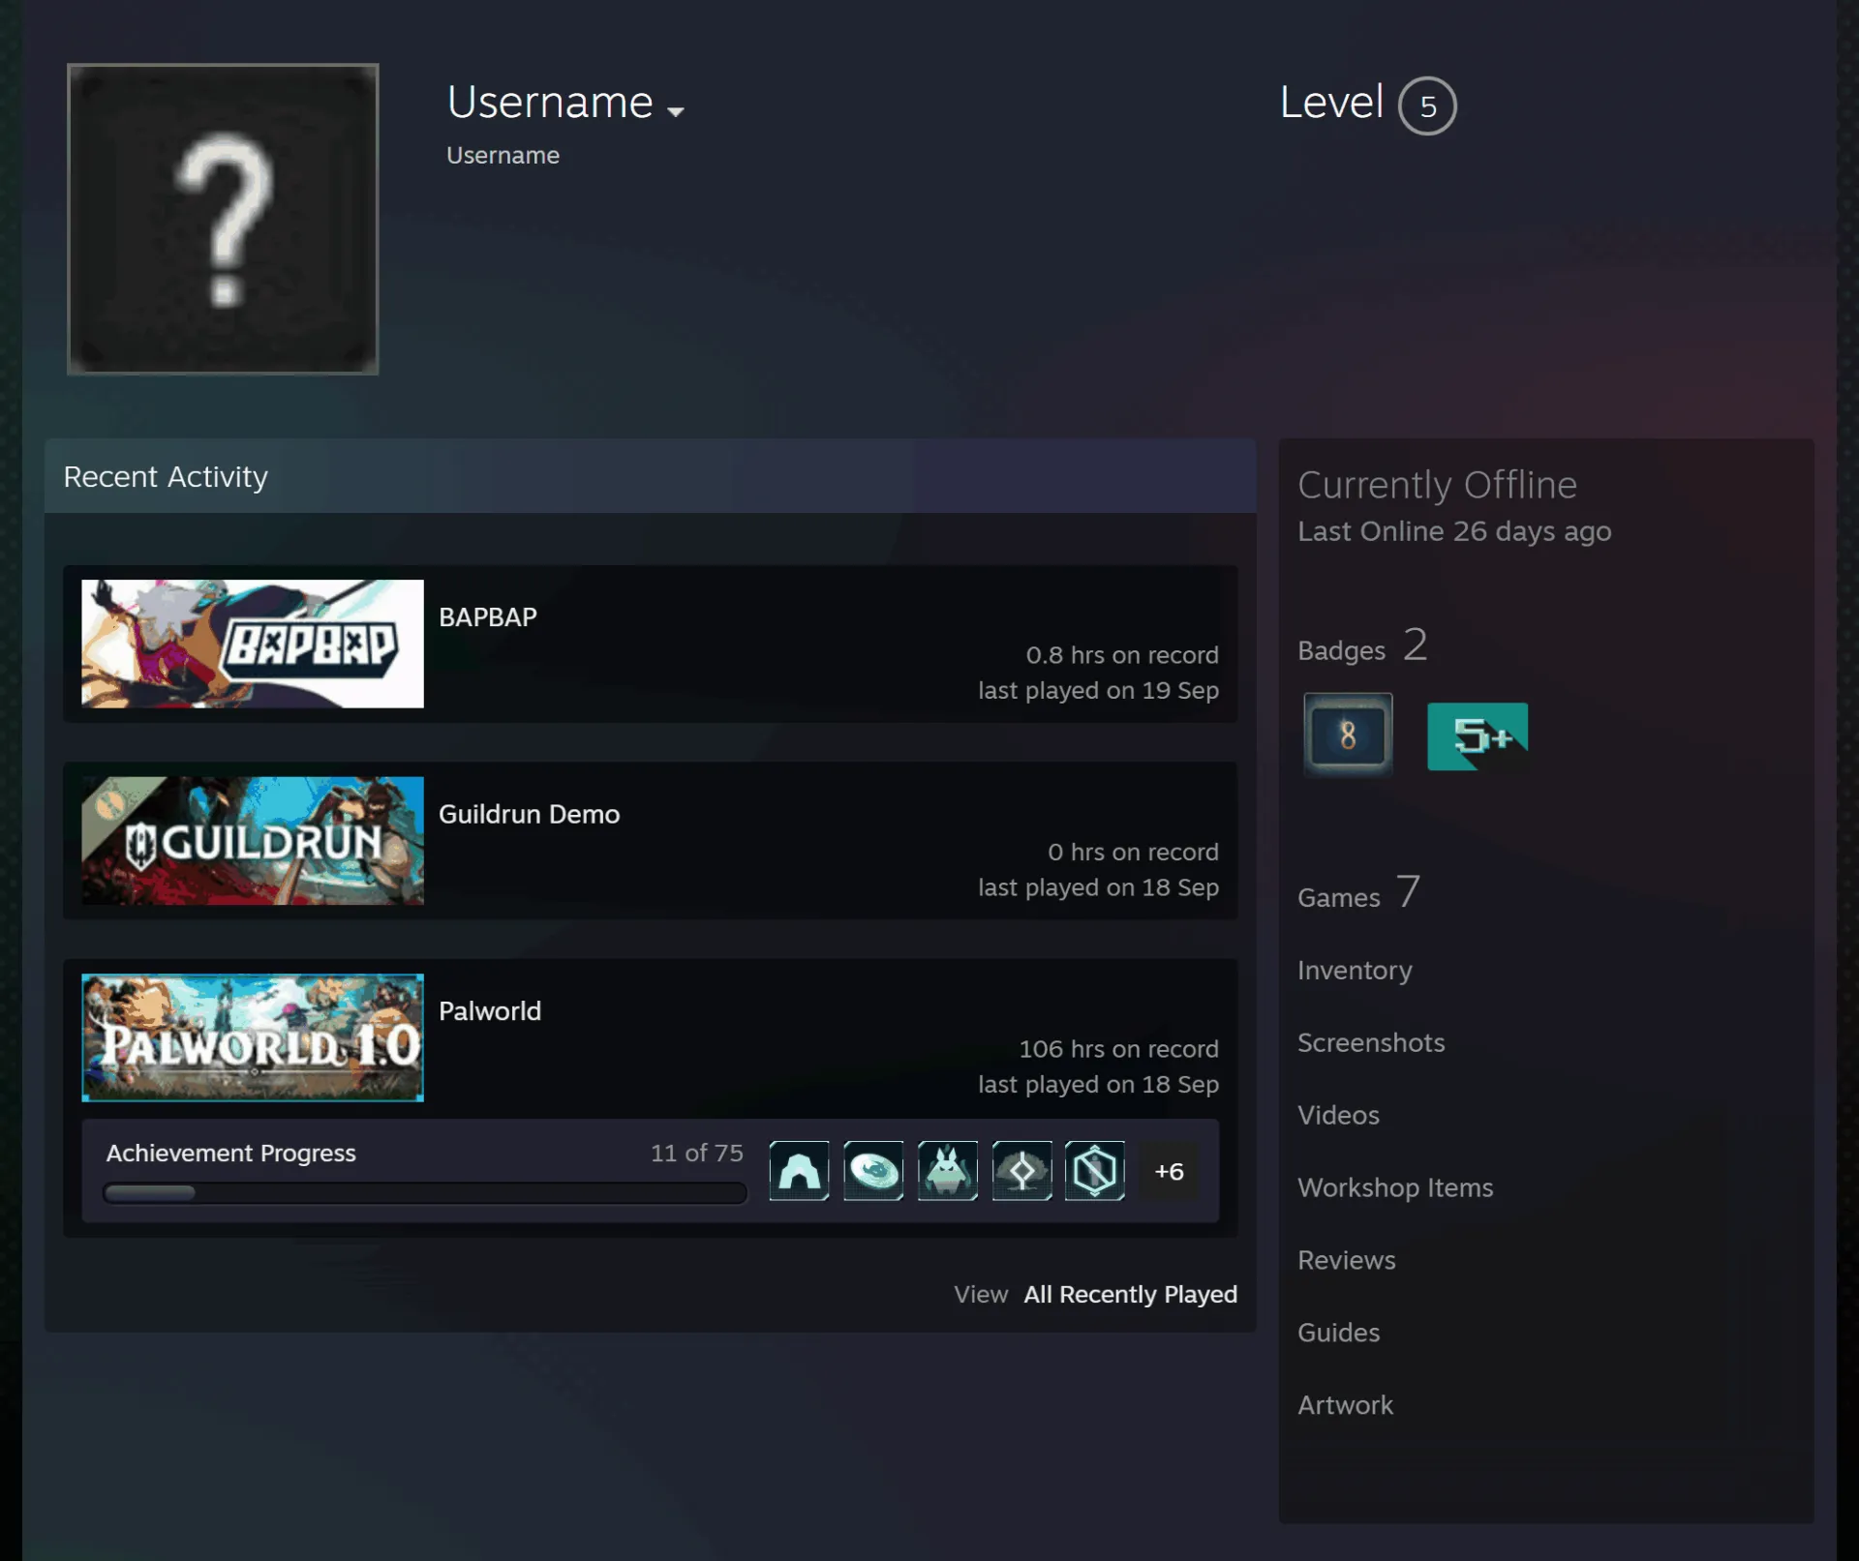This screenshot has width=1859, height=1561.
Task: Open the question mark profile avatar
Action: [223, 219]
